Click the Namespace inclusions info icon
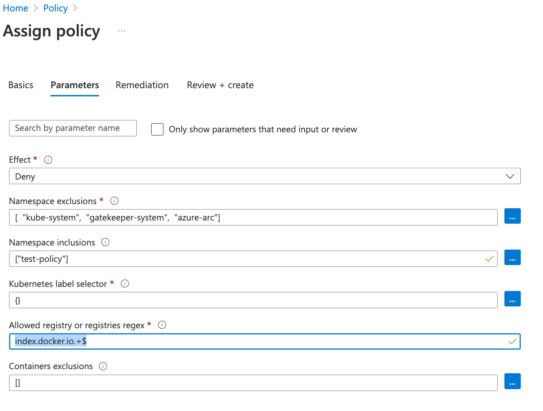The height and width of the screenshot is (411, 543). coord(105,242)
